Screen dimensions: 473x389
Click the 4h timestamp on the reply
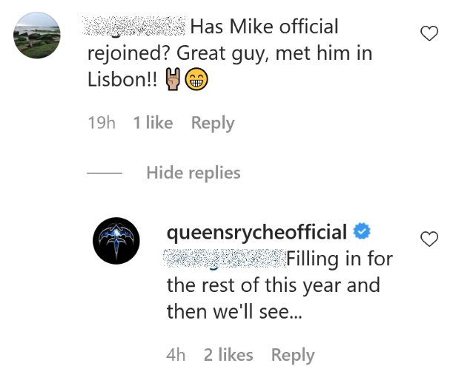pyautogui.click(x=176, y=355)
